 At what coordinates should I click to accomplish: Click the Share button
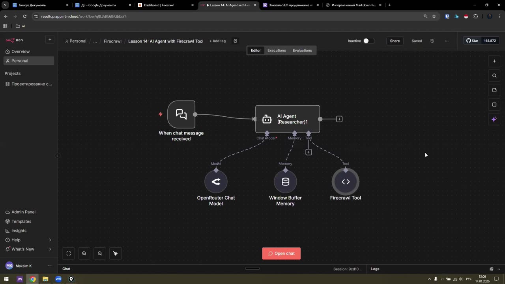pos(395,41)
